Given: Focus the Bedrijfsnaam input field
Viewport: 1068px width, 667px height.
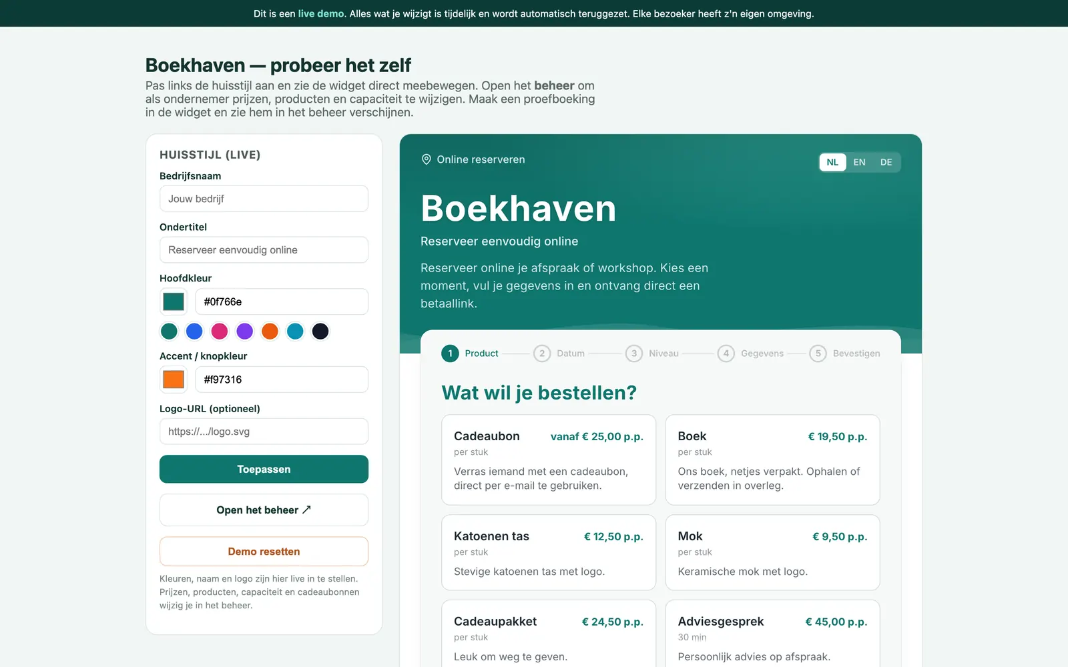Looking at the screenshot, I should 264,199.
